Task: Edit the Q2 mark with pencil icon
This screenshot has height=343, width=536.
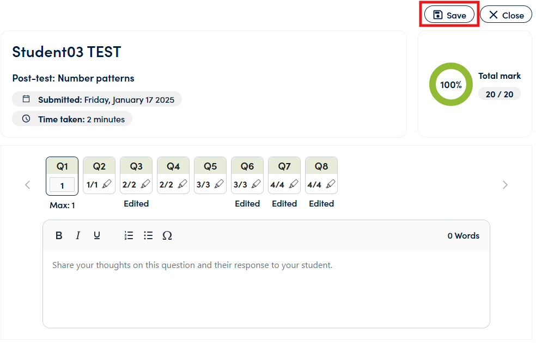Action: (107, 184)
